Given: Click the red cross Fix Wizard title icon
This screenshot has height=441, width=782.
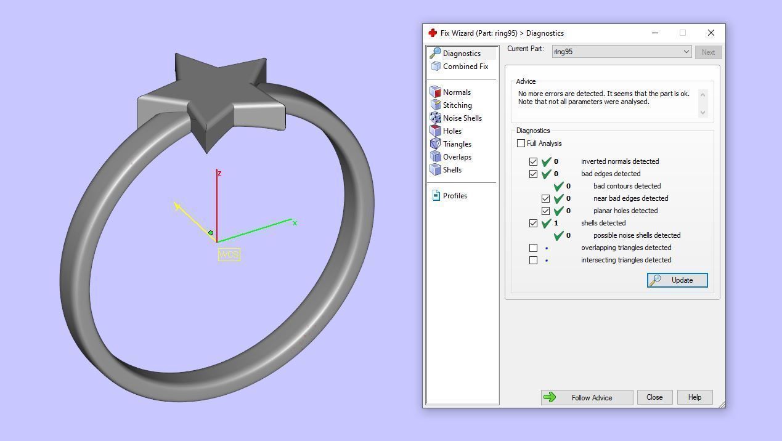Looking at the screenshot, I should [433, 33].
